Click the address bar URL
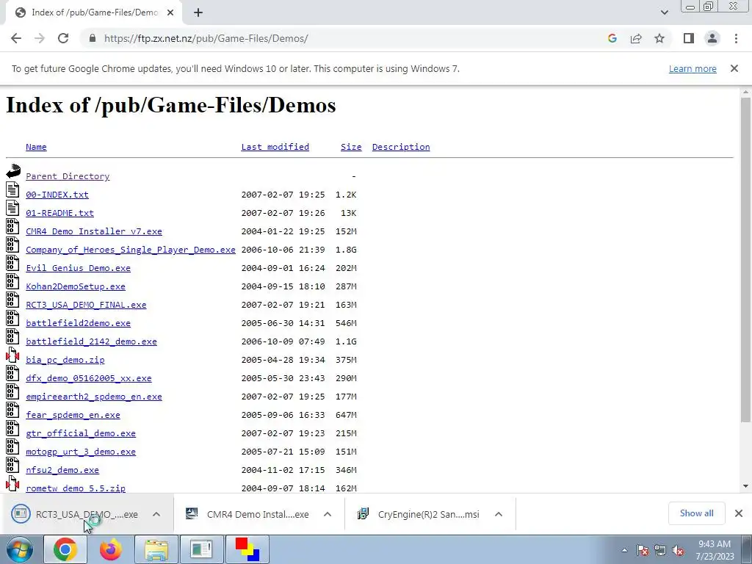This screenshot has height=564, width=752. [206, 38]
